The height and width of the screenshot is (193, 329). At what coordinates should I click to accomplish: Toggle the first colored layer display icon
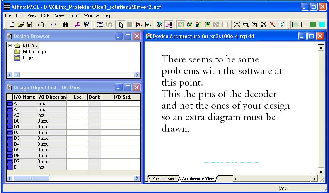(181, 25)
